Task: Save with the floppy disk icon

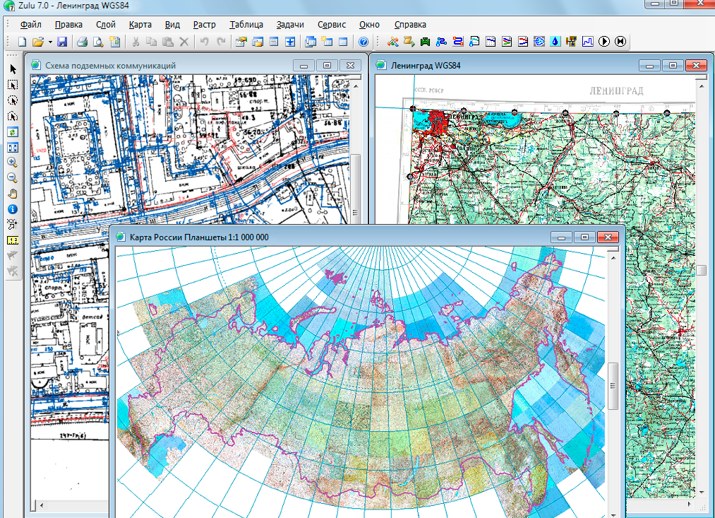Action: [62, 42]
